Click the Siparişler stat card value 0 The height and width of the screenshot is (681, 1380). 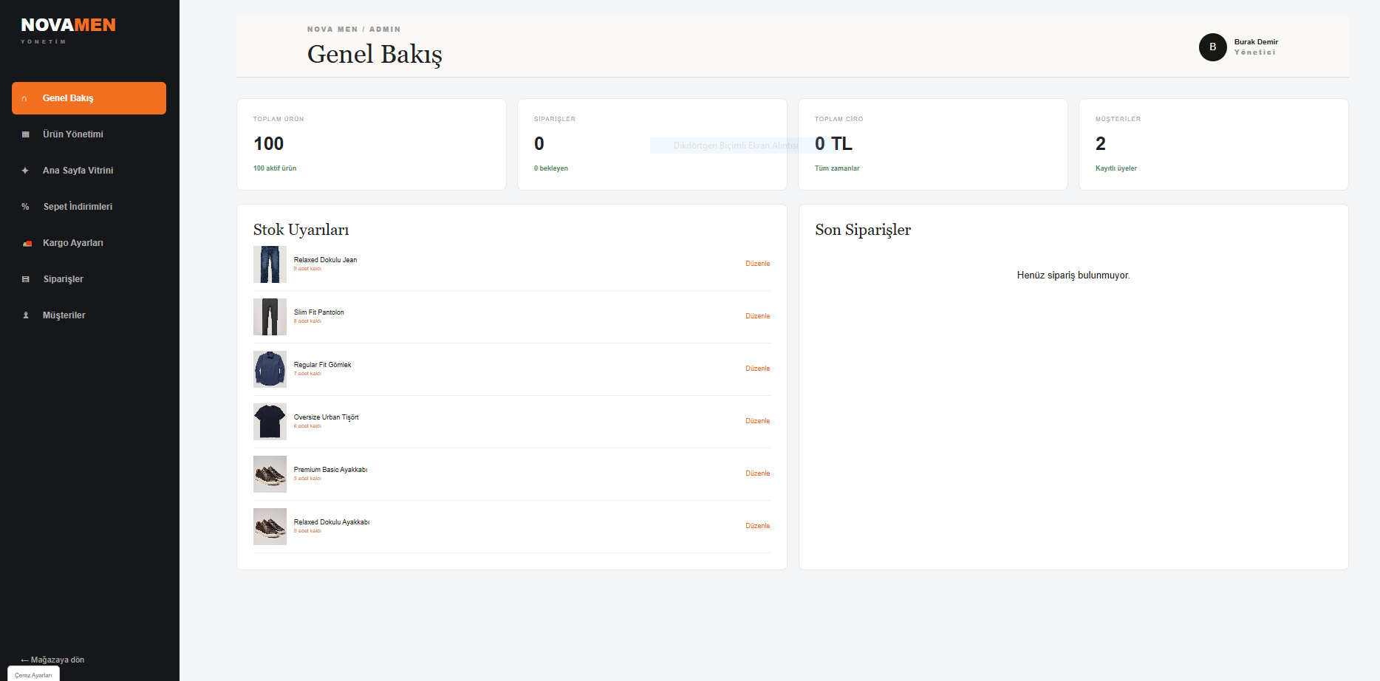(539, 143)
